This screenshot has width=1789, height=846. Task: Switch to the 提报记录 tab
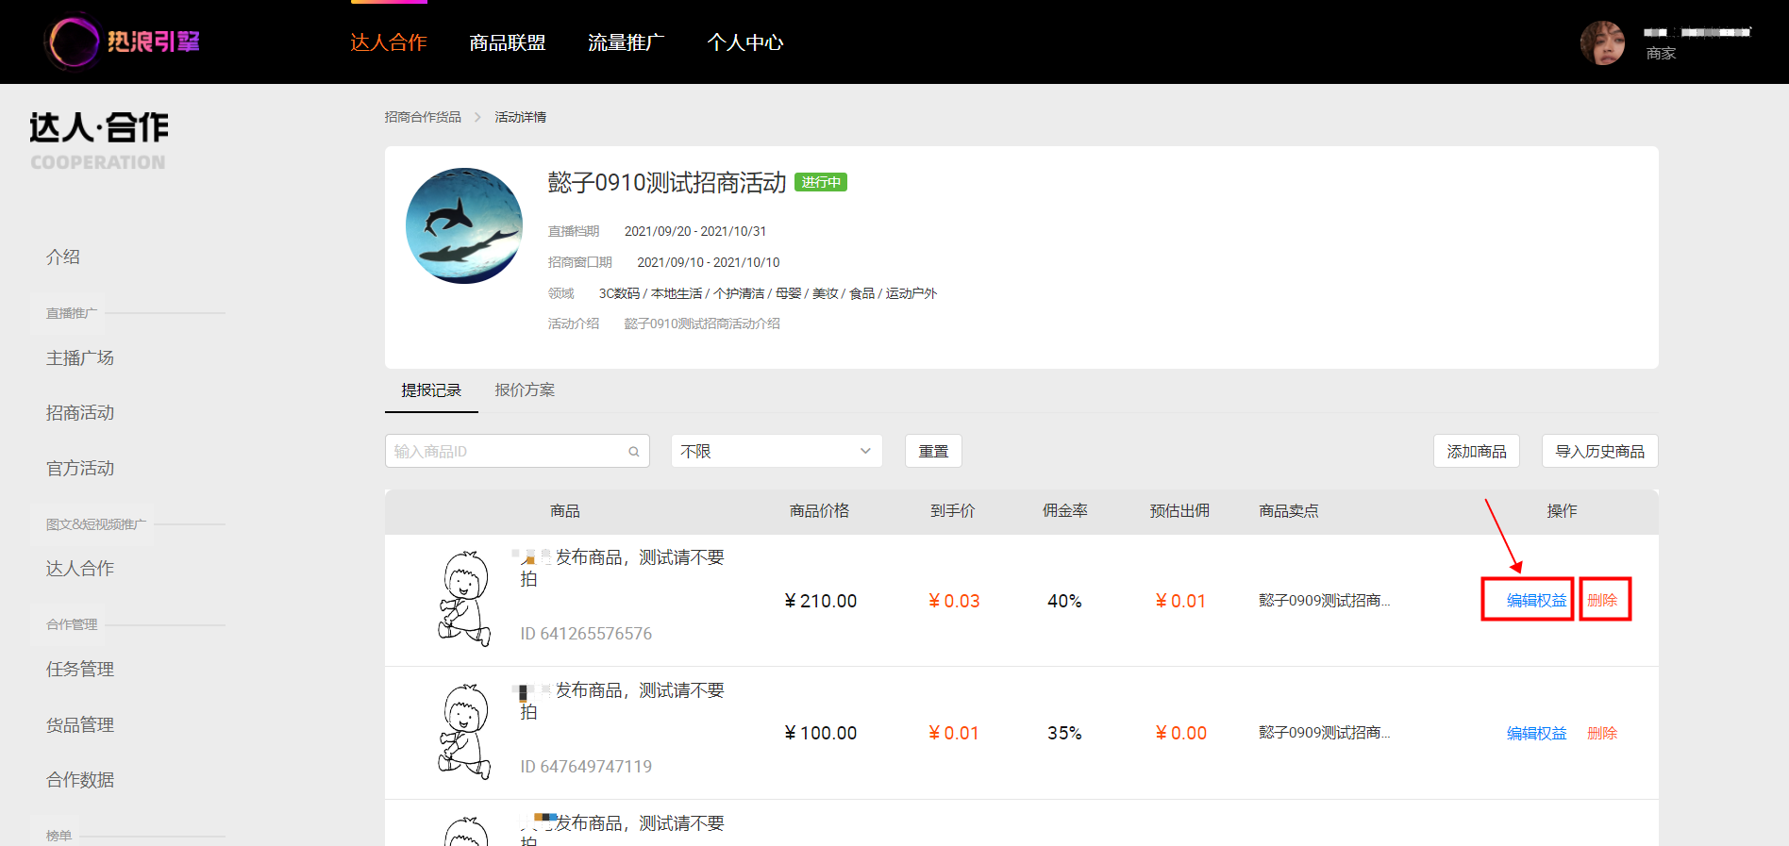pos(431,390)
